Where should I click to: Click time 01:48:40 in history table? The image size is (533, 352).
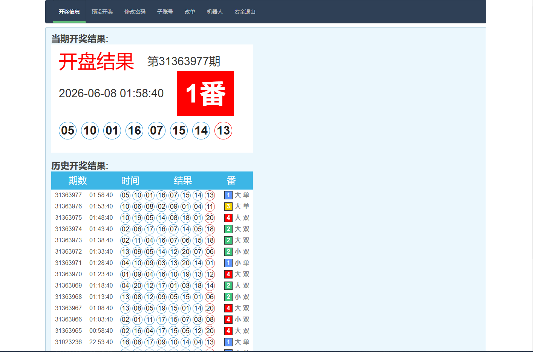pos(101,218)
